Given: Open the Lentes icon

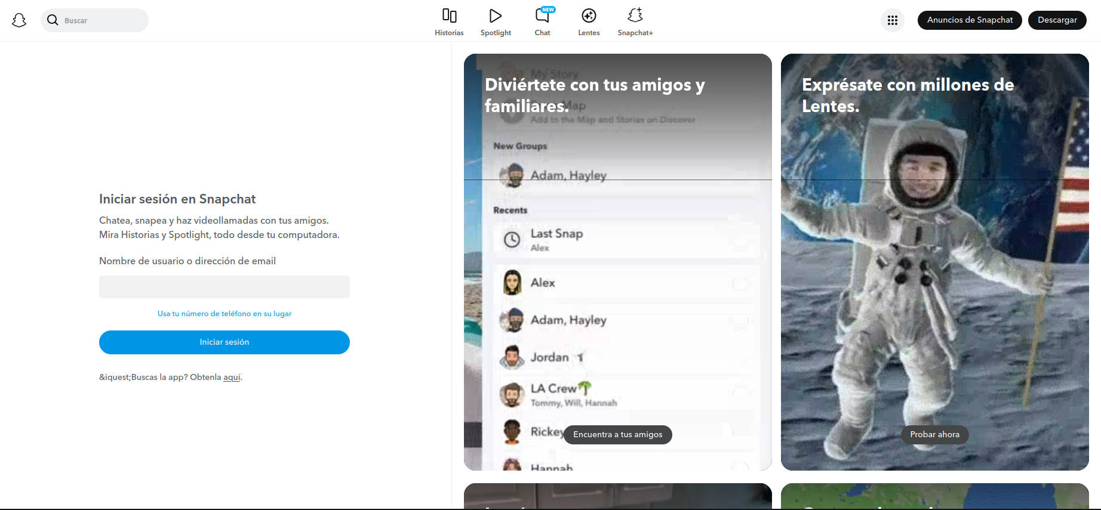Looking at the screenshot, I should (589, 16).
